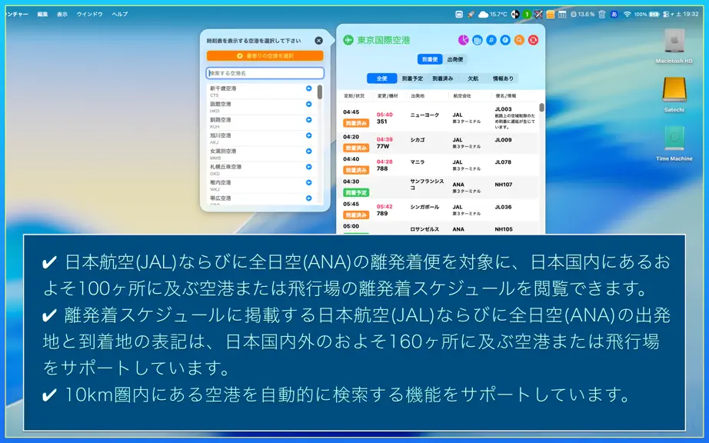Open the trash icon in the menu bar
The height and width of the screenshot is (443, 709).
coord(602,15)
